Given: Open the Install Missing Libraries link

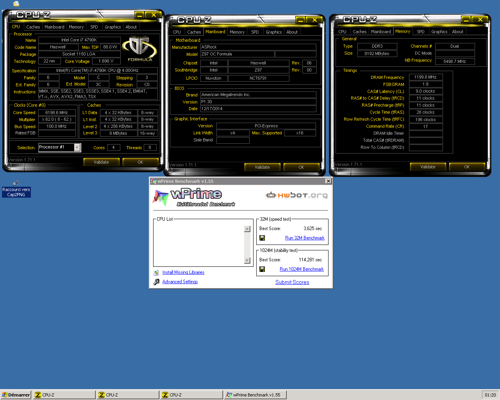Looking at the screenshot, I should click(x=183, y=272).
